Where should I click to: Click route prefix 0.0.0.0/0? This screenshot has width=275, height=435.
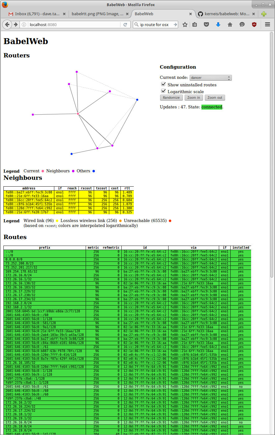click(14, 259)
